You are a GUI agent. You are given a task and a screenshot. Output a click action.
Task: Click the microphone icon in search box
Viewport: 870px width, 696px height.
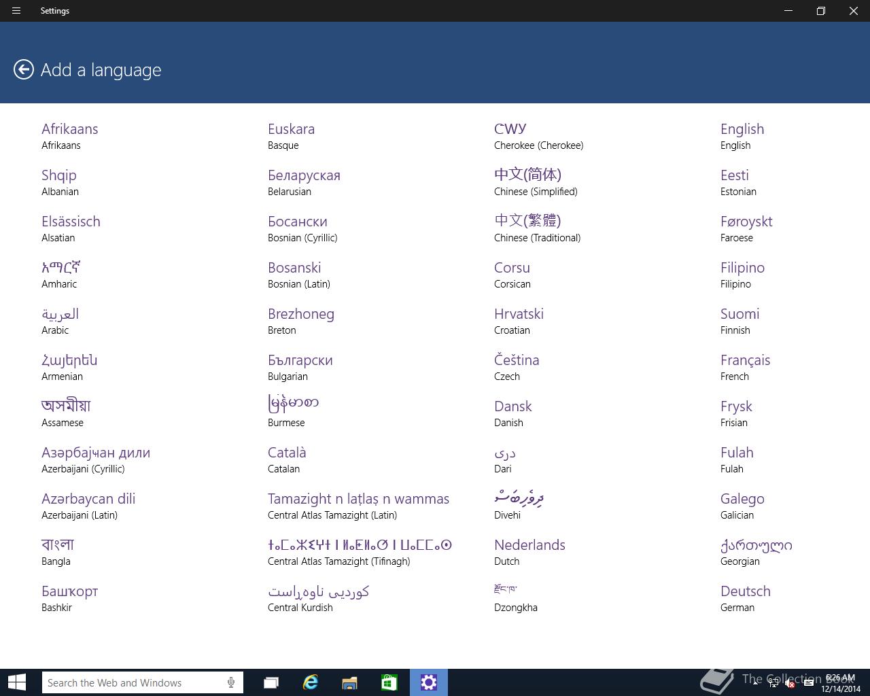point(231,682)
